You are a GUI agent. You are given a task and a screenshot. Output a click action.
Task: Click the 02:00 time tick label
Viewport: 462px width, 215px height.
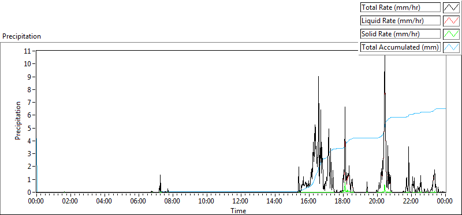(70, 201)
